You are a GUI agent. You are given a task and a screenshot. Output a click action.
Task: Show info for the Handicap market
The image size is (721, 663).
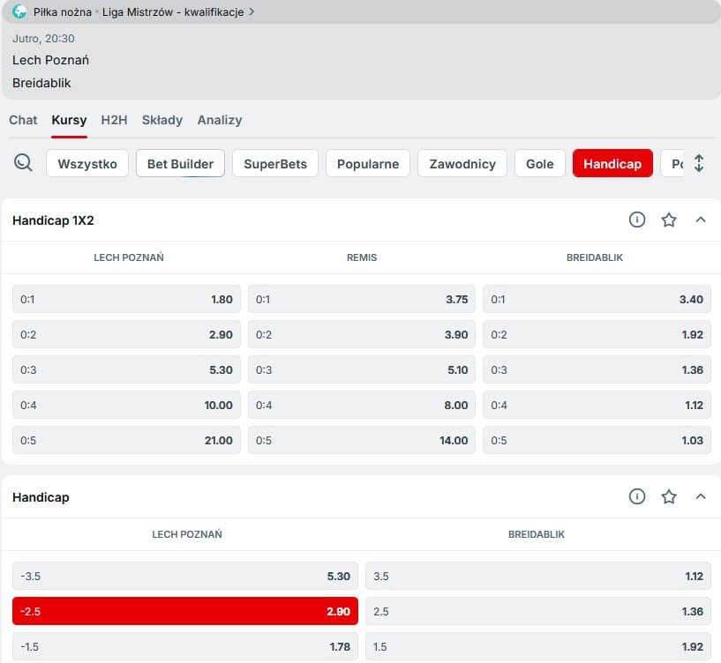click(x=637, y=496)
